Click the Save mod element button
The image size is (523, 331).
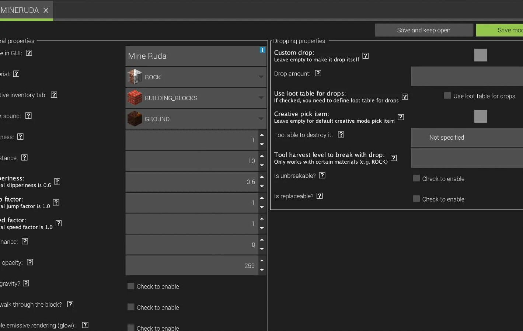[x=500, y=30]
